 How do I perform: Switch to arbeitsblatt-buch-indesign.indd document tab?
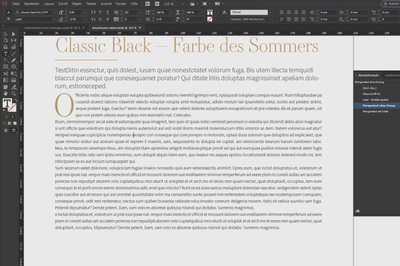[52, 28]
